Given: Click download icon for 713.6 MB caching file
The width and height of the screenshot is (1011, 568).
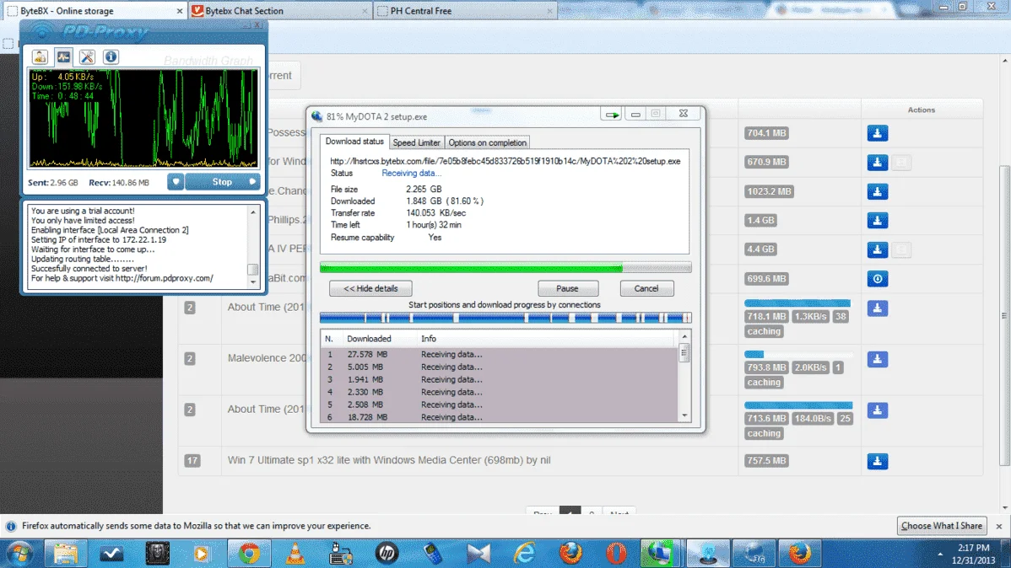Looking at the screenshot, I should [877, 410].
